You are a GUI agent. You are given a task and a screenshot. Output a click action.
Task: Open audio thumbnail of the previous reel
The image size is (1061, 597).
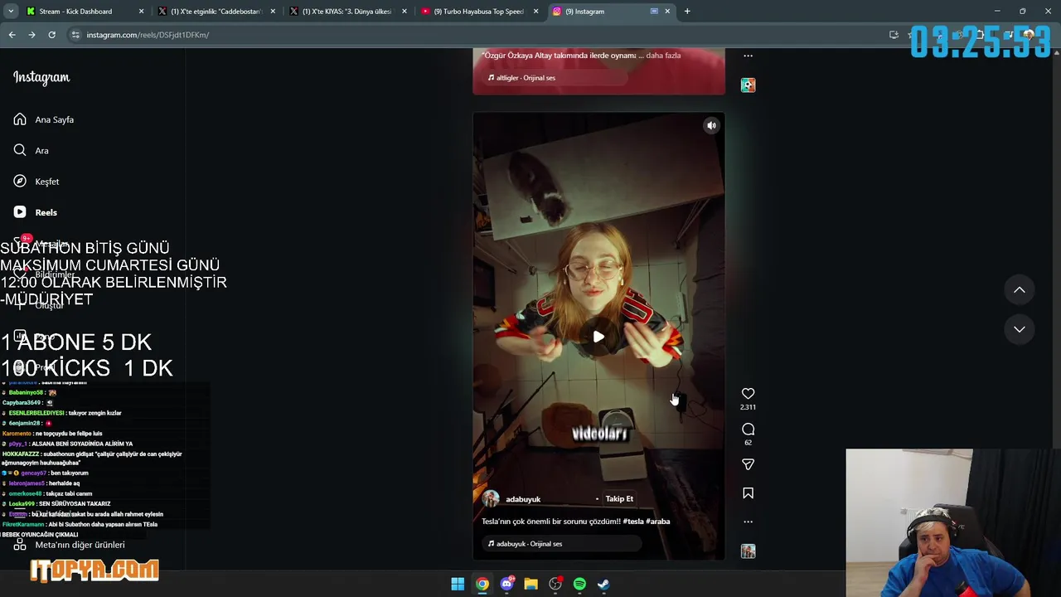click(x=748, y=85)
